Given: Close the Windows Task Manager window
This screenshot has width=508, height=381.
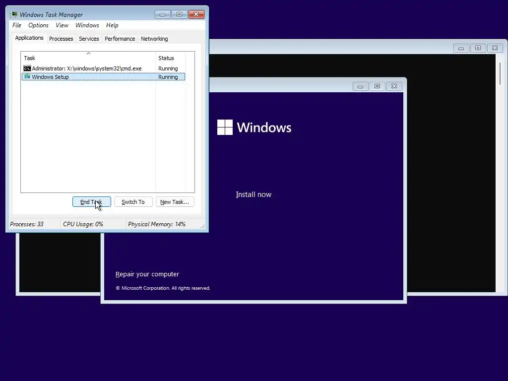Looking at the screenshot, I should coord(196,14).
